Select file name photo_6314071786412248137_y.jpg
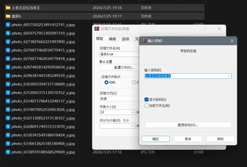Image resolution: width=247 pixels, height=167 pixels. 43,101
